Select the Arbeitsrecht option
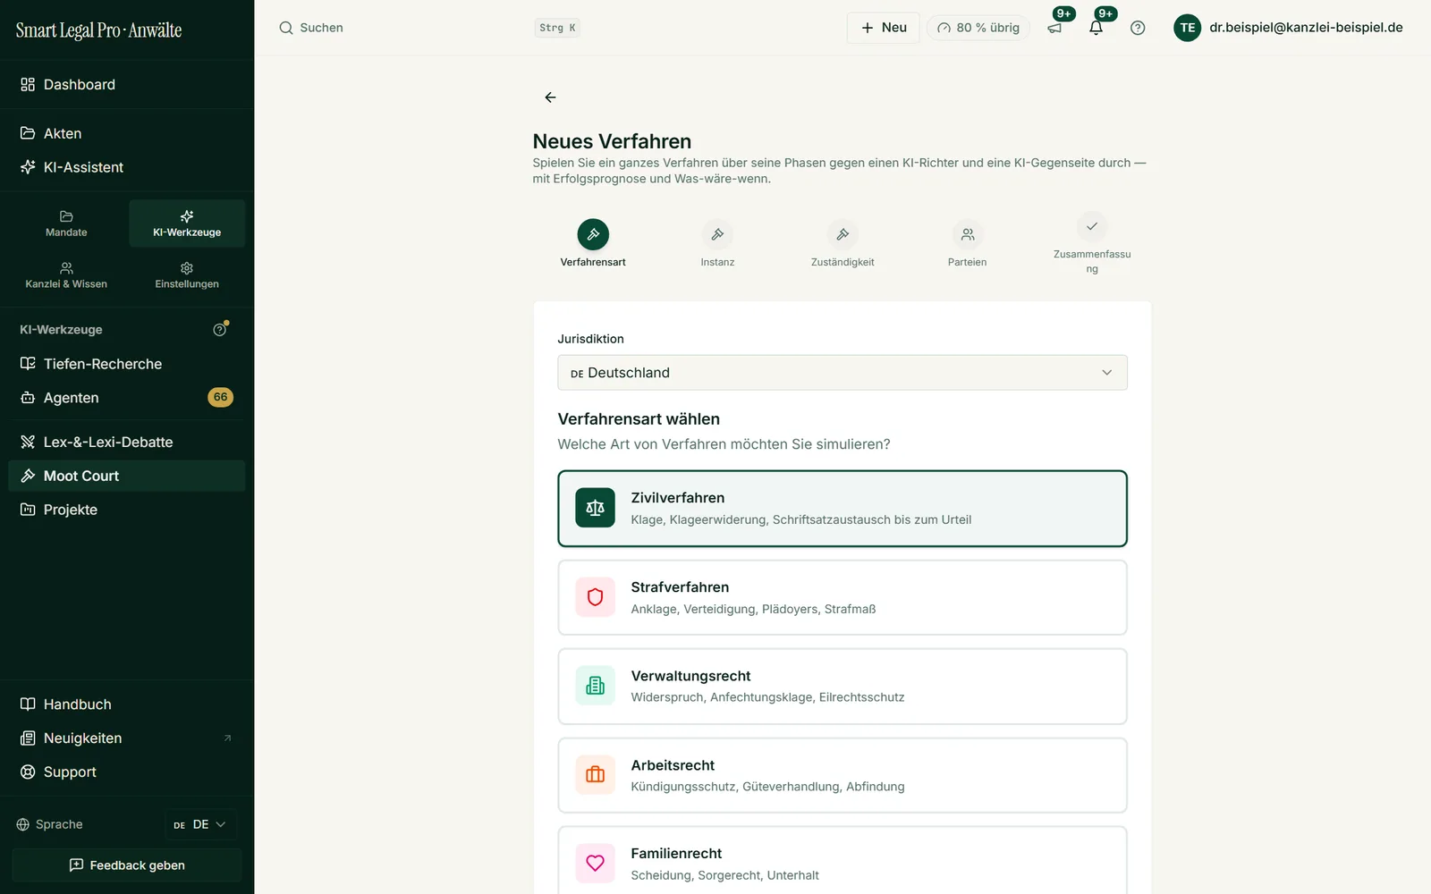This screenshot has height=894, width=1431. 843,775
